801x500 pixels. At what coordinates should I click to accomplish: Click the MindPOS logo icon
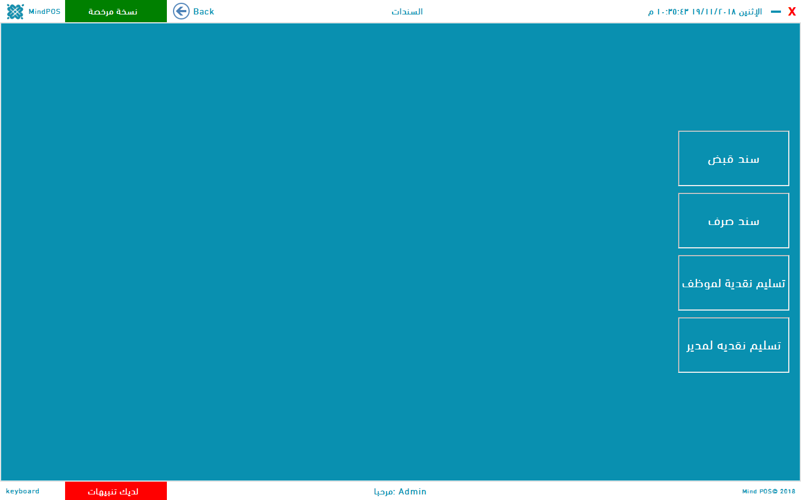coord(15,12)
